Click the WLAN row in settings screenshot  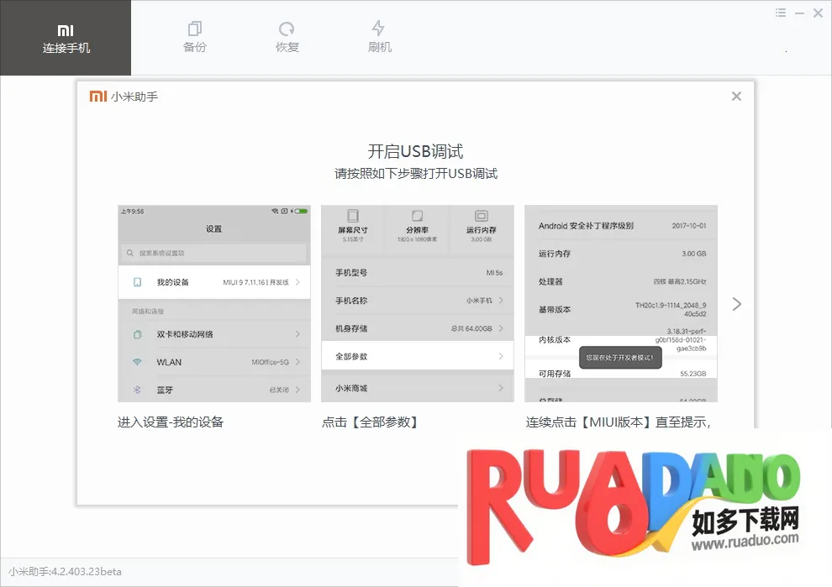tap(213, 362)
